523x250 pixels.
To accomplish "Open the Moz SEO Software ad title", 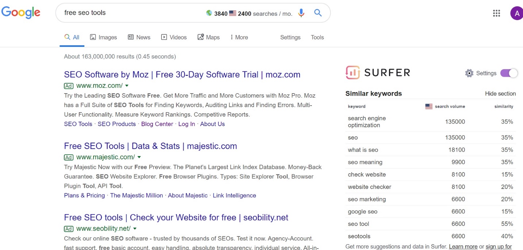I will [x=182, y=75].
